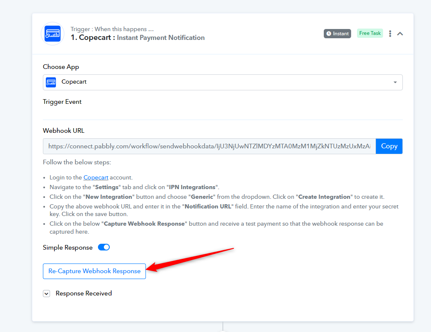Viewport: 431px width, 332px height.
Task: Click the Response Received label
Action: (x=84, y=293)
